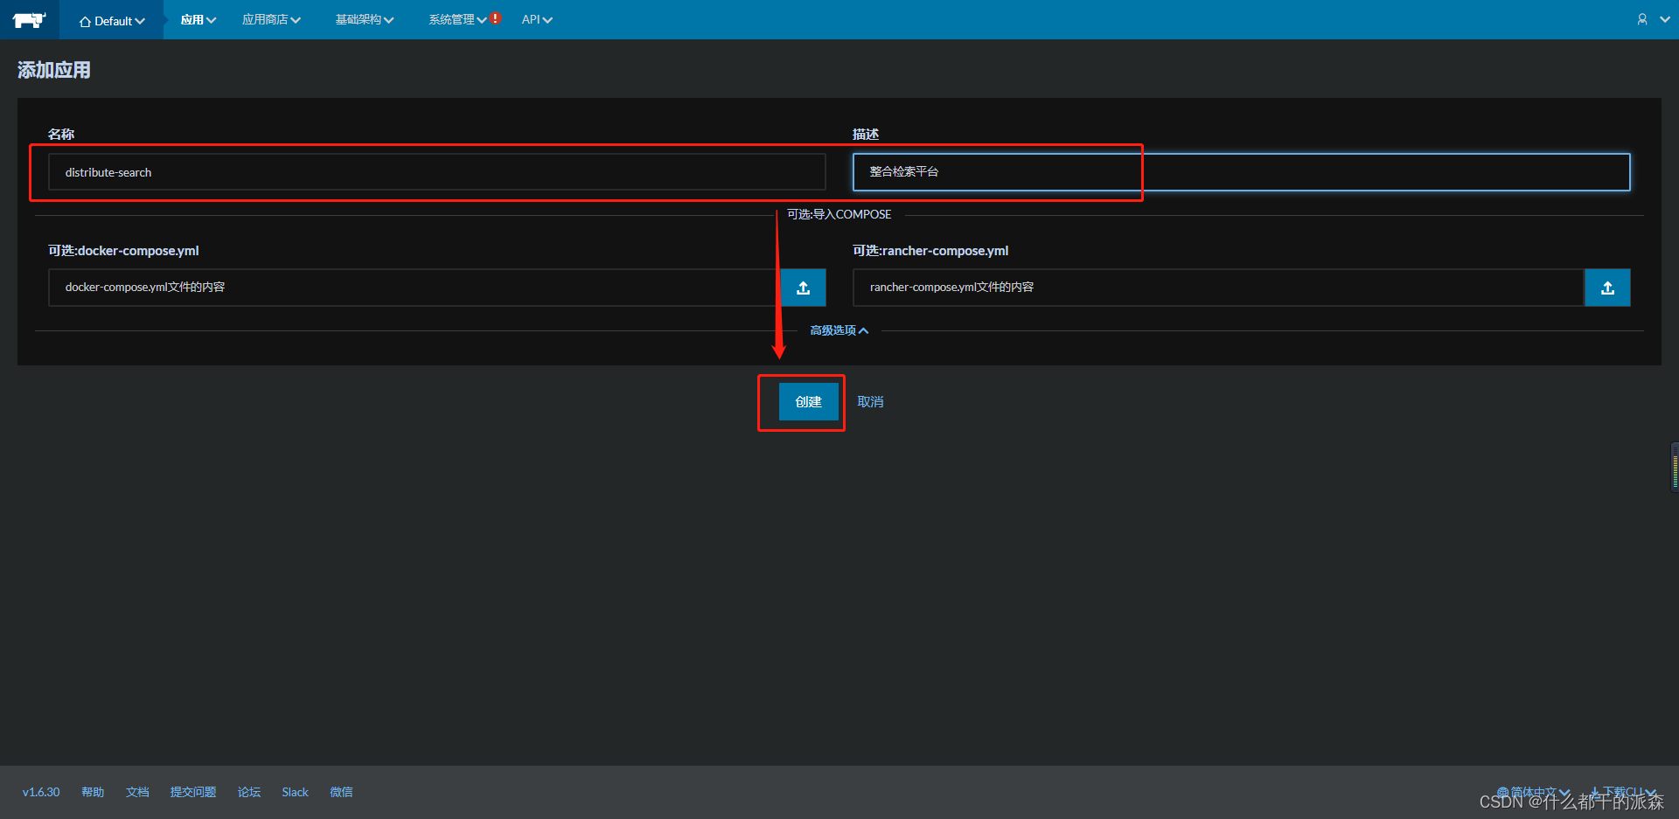
Task: Click the red alert badge beside 系统管理
Action: pos(496,17)
